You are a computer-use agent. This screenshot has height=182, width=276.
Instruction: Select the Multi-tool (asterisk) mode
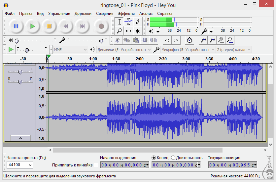(138, 31)
